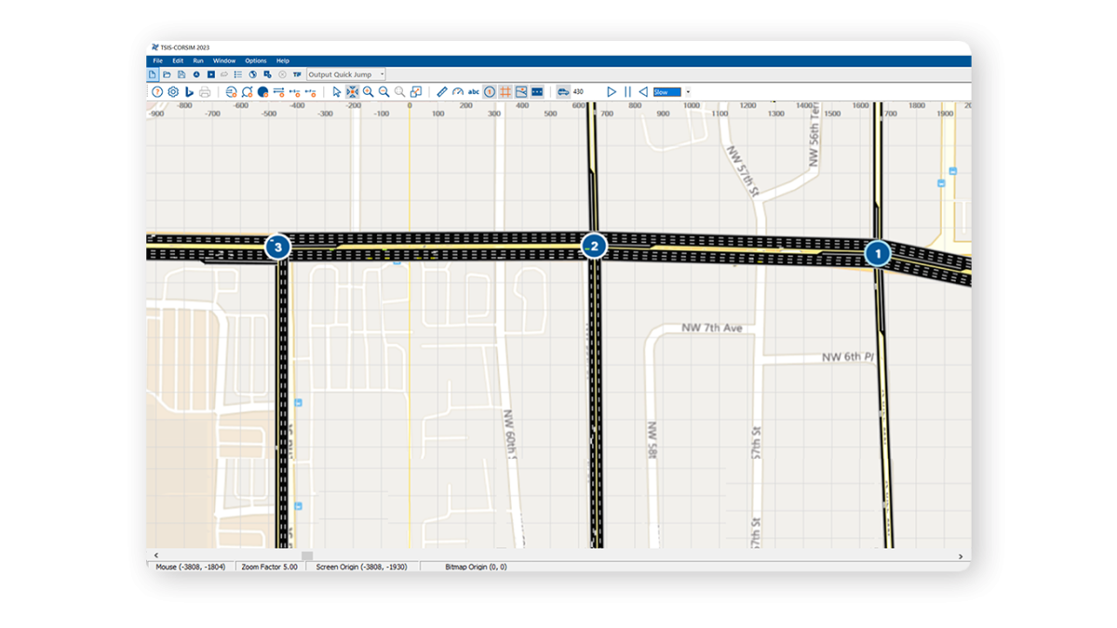
Task: Click the abc text labels icon
Action: pyautogui.click(x=474, y=92)
